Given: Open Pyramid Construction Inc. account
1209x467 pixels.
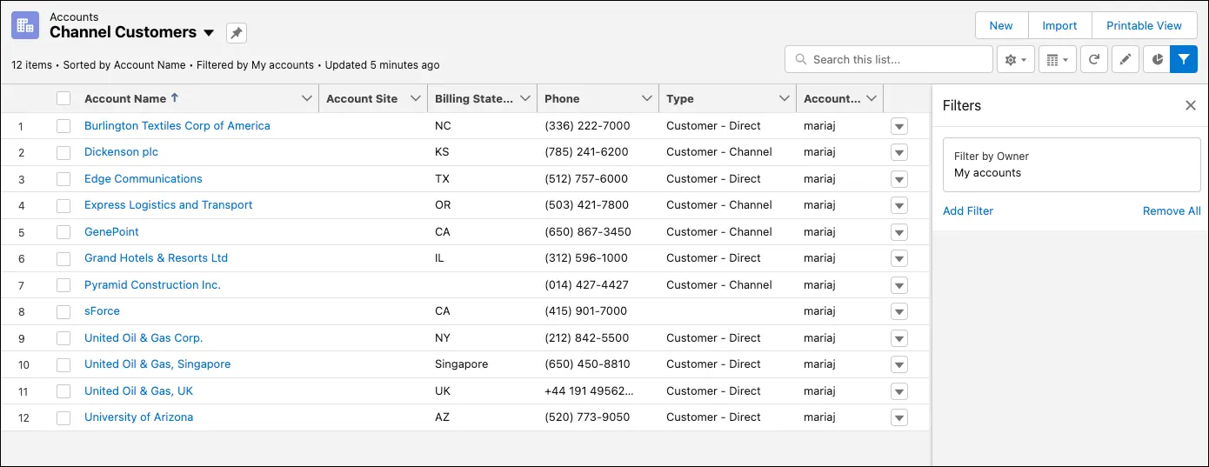Looking at the screenshot, I should (x=152, y=285).
